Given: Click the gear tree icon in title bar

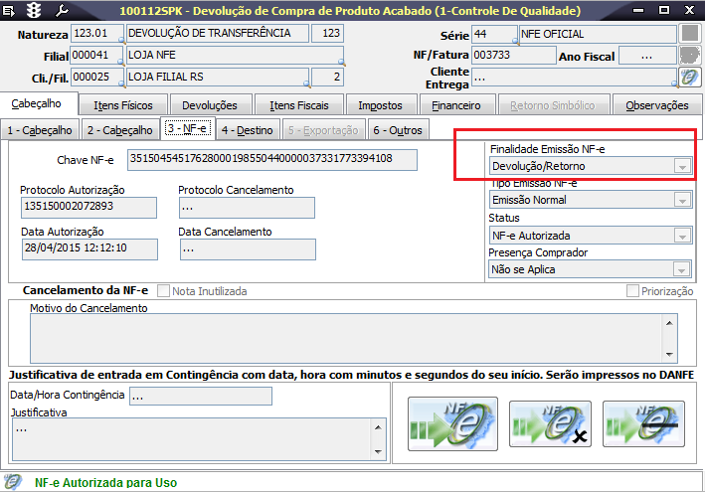Looking at the screenshot, I should pos(33,10).
